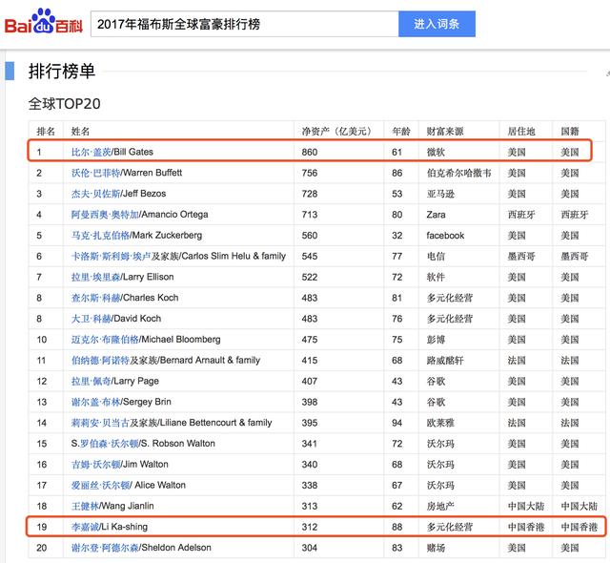Open the 比尔·盖茨 link

[x=91, y=152]
